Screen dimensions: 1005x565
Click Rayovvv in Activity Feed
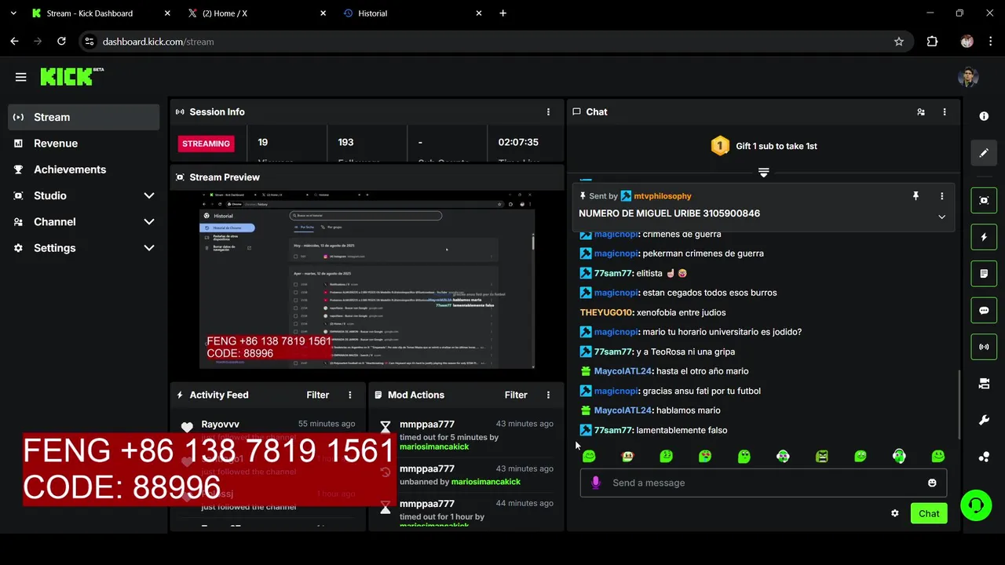tap(220, 425)
